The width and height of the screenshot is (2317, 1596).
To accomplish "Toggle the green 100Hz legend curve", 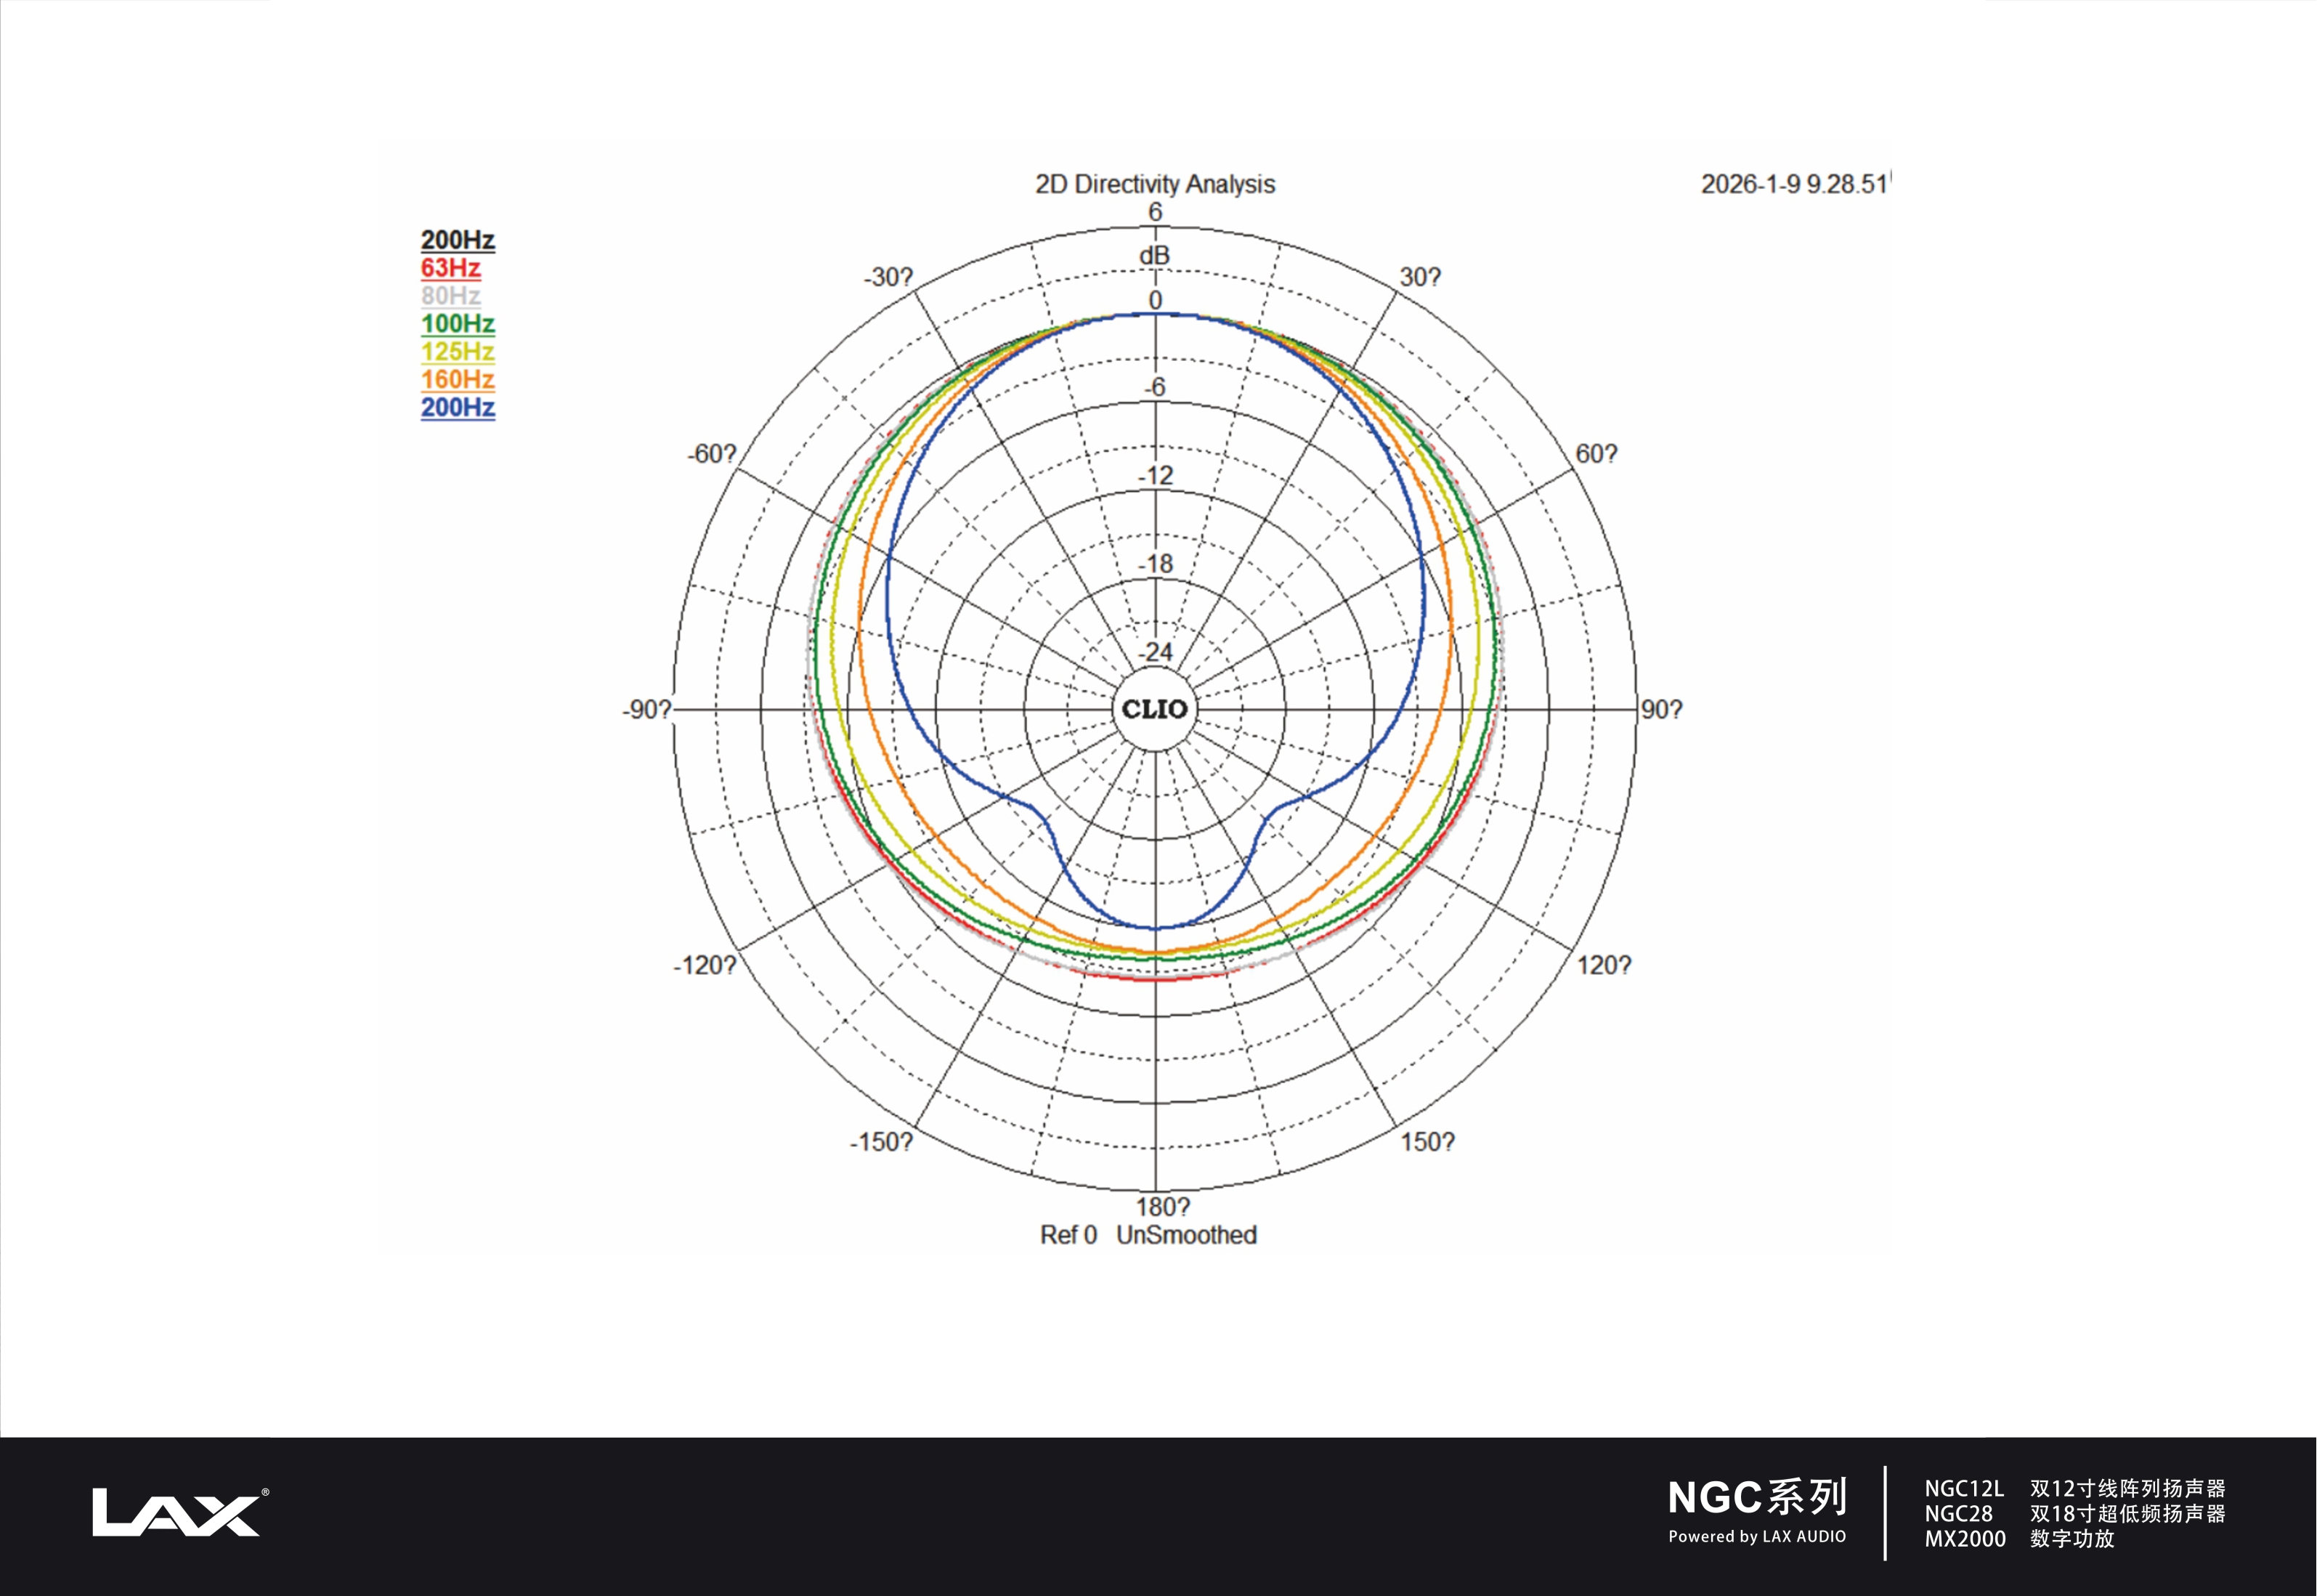I will [x=458, y=324].
